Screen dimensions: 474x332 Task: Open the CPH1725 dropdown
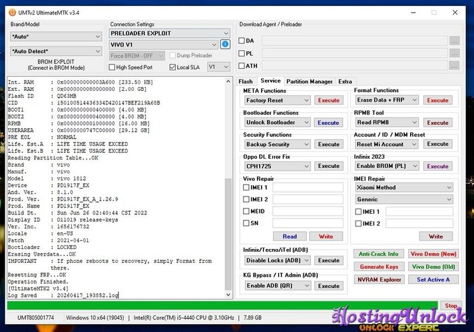(x=277, y=166)
